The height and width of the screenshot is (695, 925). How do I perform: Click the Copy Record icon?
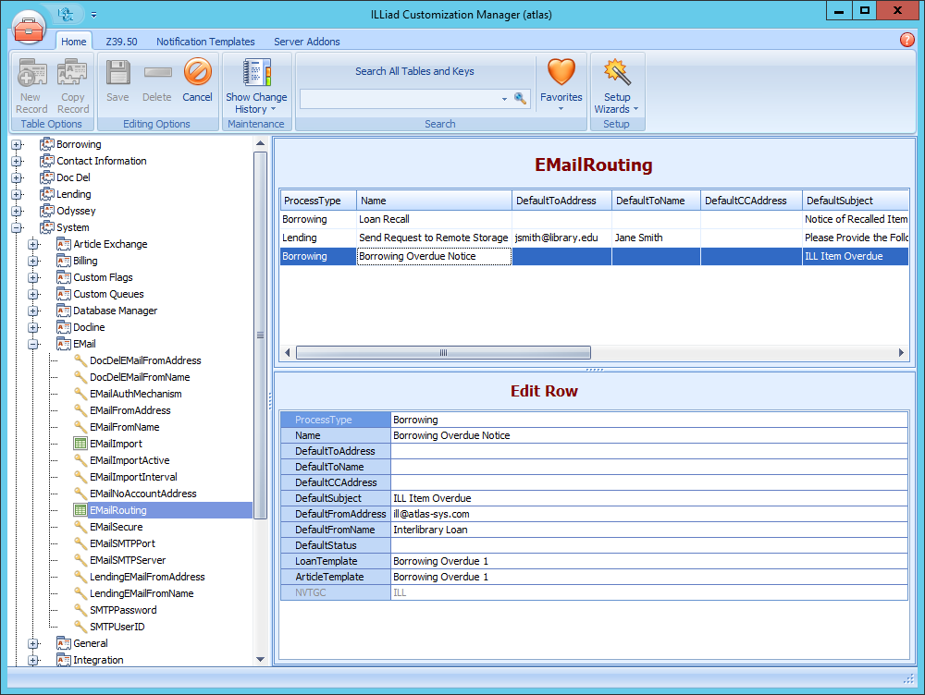(73, 83)
